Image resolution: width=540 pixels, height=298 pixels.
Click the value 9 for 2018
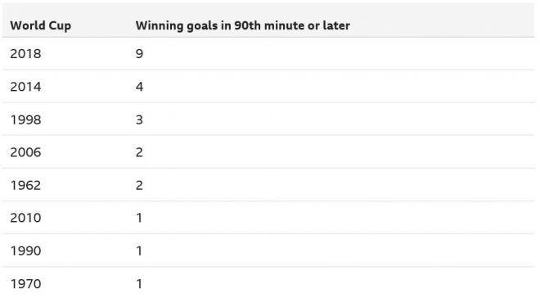click(x=139, y=54)
